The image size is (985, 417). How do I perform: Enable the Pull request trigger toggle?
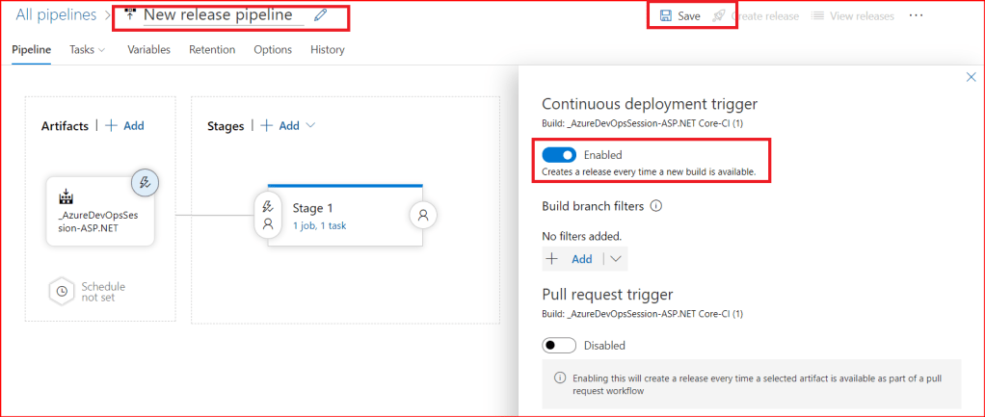click(x=559, y=345)
